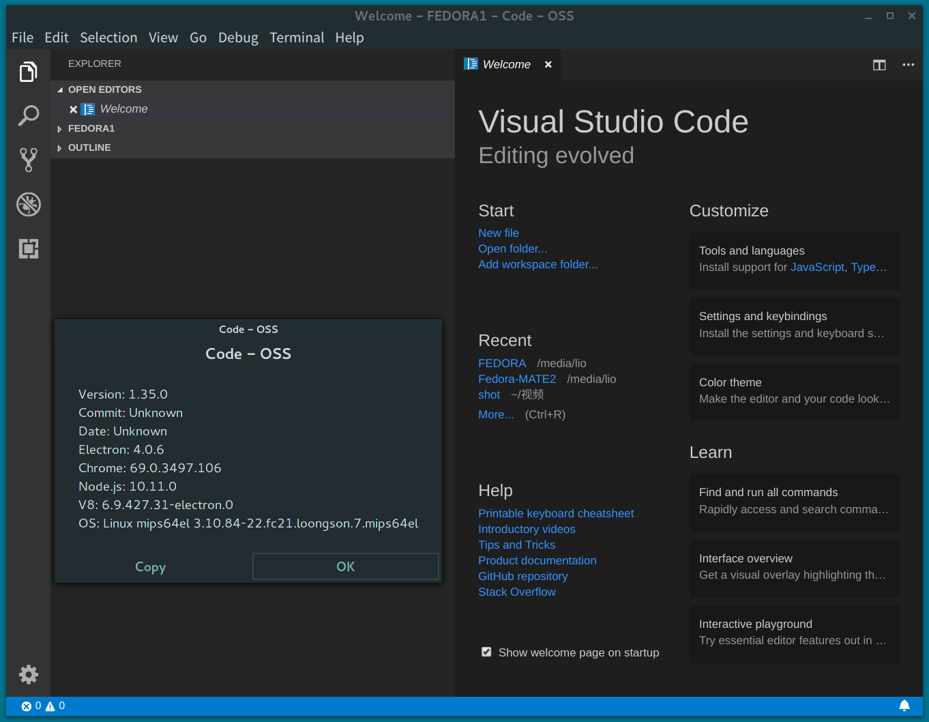The width and height of the screenshot is (929, 722).
Task: Close the Welcome editor from Open Editors
Action: click(x=73, y=109)
